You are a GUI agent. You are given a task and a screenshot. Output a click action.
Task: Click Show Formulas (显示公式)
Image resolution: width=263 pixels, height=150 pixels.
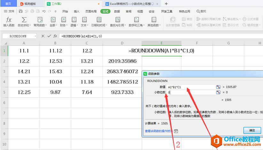point(231,25)
